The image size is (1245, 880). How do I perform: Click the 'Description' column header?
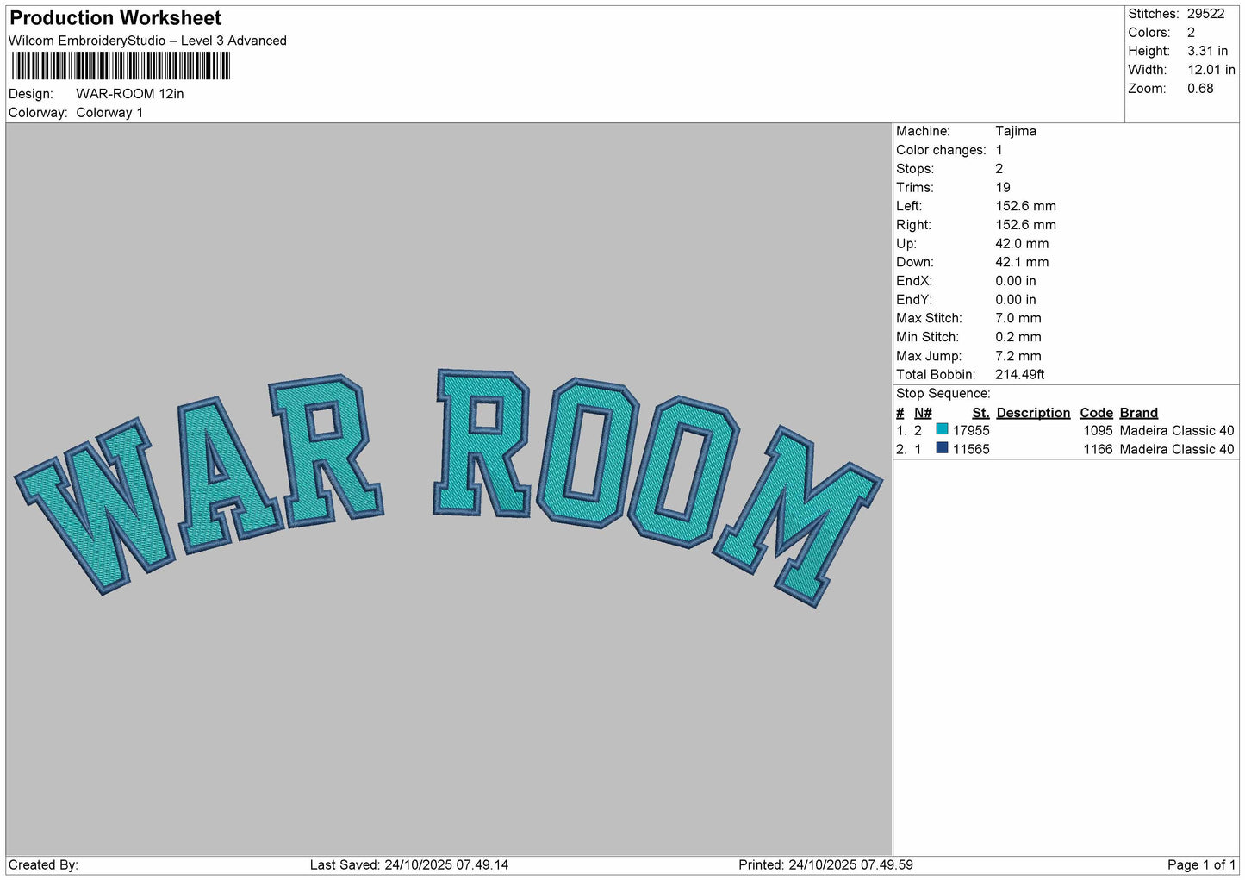1033,413
